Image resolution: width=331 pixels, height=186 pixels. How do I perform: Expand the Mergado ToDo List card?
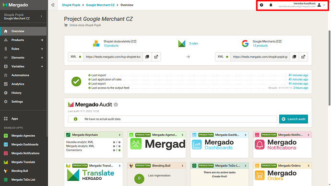[x=245, y=166]
